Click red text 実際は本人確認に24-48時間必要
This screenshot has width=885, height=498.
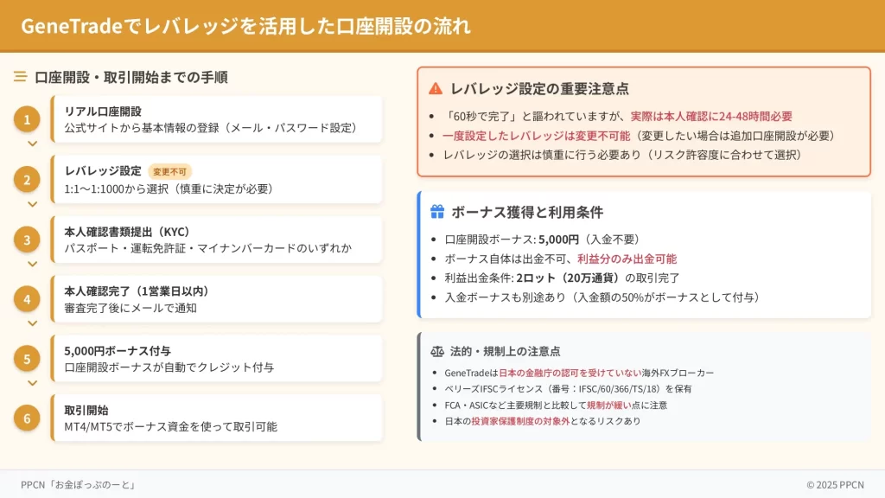tap(711, 117)
